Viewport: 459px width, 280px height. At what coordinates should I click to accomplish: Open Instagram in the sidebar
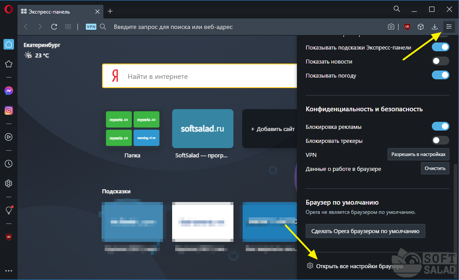pyautogui.click(x=8, y=111)
